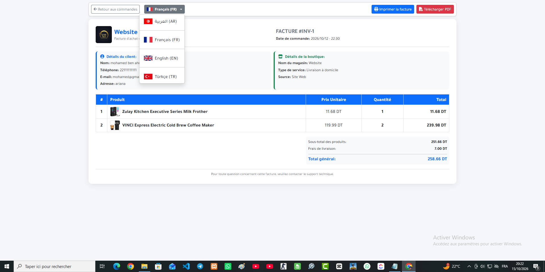Open notification center in taskbar
The height and width of the screenshot is (272, 545).
[536, 266]
